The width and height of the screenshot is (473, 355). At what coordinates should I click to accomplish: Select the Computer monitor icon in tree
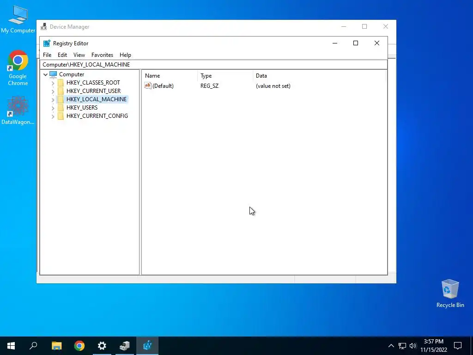point(54,74)
